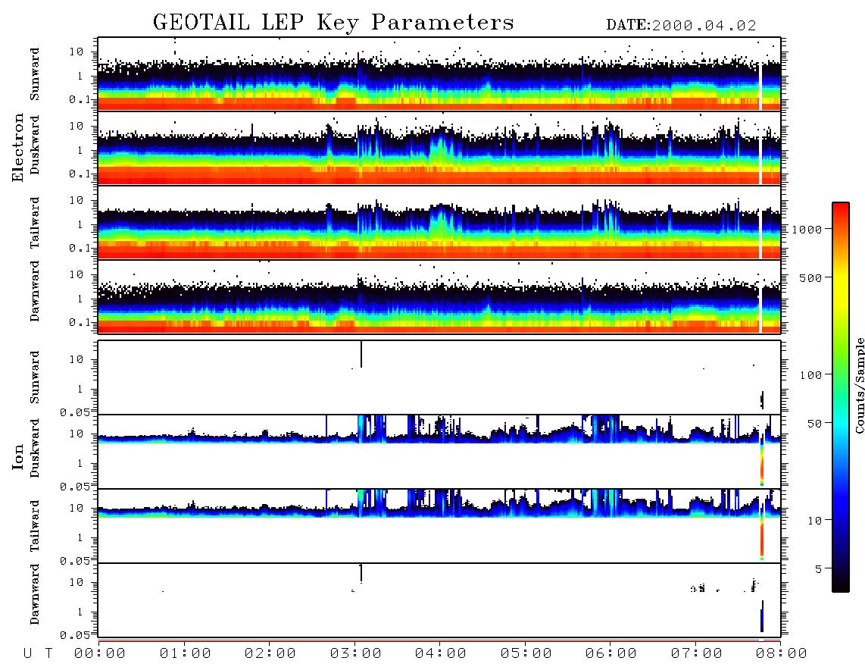Click the title GEOTAIL LEP Key Parameters
The image size is (865, 667).
[x=333, y=23]
